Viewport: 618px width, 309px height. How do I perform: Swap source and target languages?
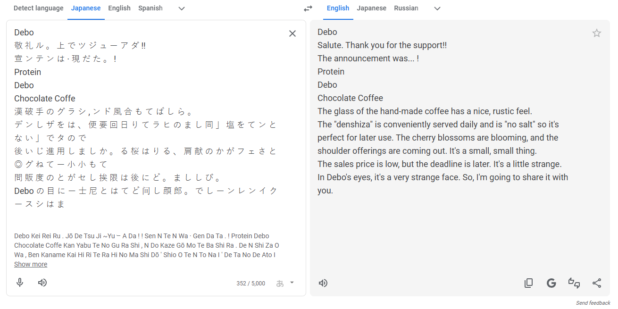[308, 8]
